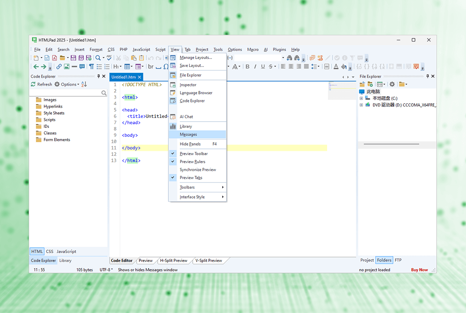Click the Spell check ABC icon
466x313 pixels.
pos(109,58)
